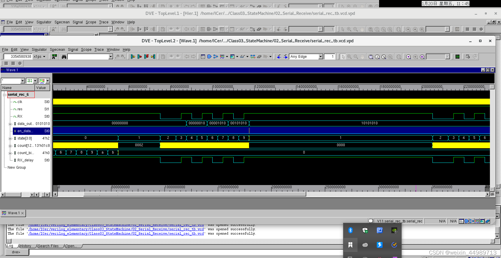Click the Bluetooth tray icon
The height and width of the screenshot is (258, 501).
coord(351,230)
